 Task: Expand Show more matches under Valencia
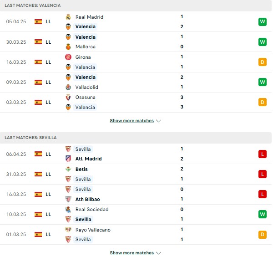(x=132, y=121)
